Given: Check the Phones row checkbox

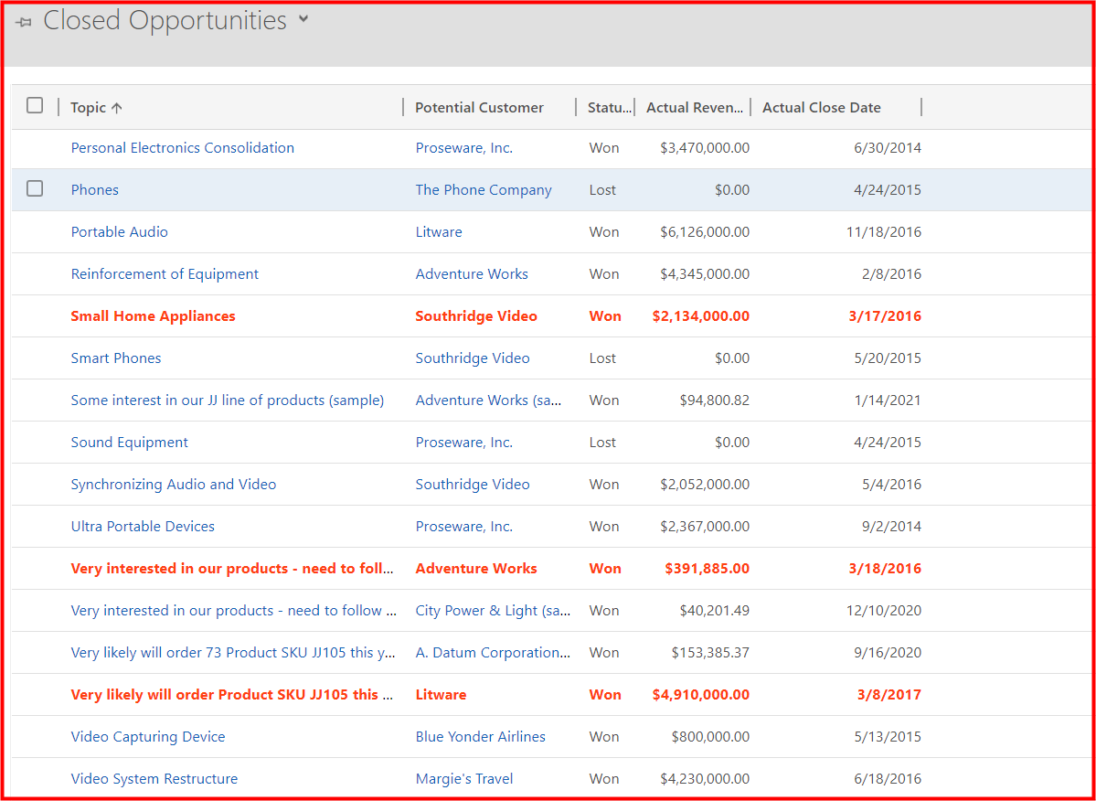Looking at the screenshot, I should (34, 188).
